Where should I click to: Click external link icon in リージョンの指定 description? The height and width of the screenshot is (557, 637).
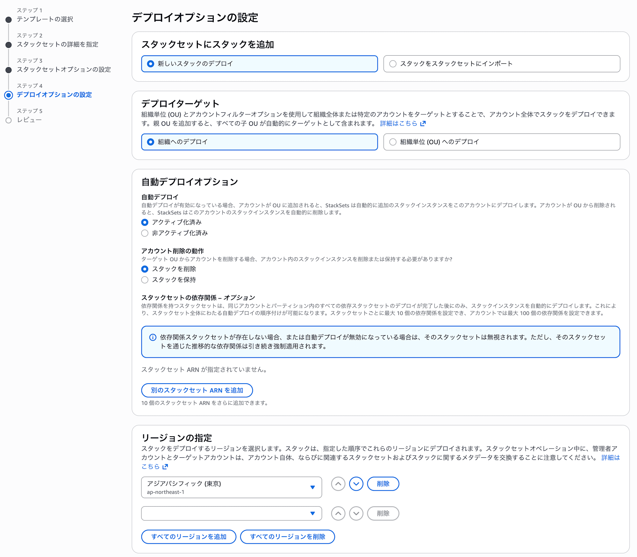click(165, 467)
